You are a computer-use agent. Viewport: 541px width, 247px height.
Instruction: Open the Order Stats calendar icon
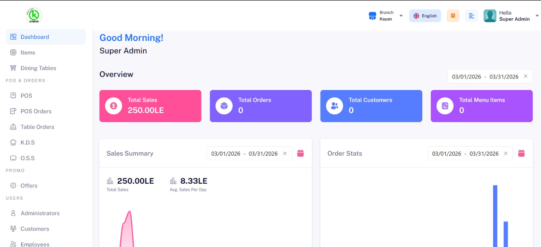521,153
